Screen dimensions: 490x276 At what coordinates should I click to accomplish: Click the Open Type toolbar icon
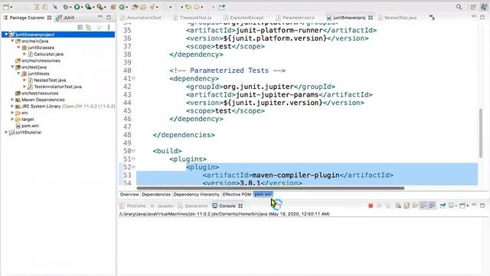click(135, 7)
